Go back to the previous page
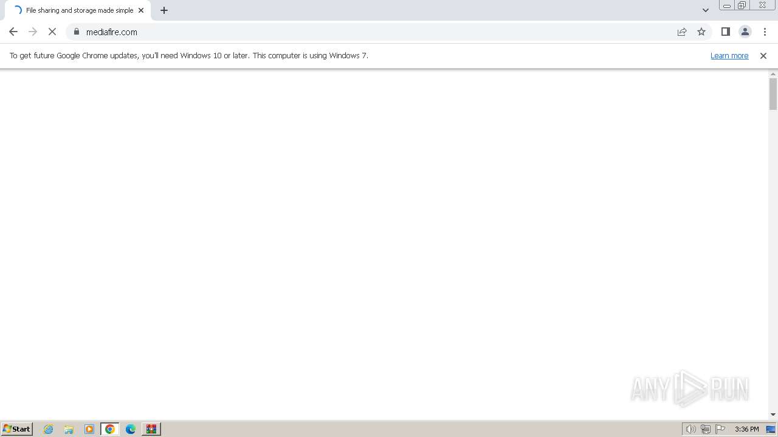The width and height of the screenshot is (778, 437). 13,32
